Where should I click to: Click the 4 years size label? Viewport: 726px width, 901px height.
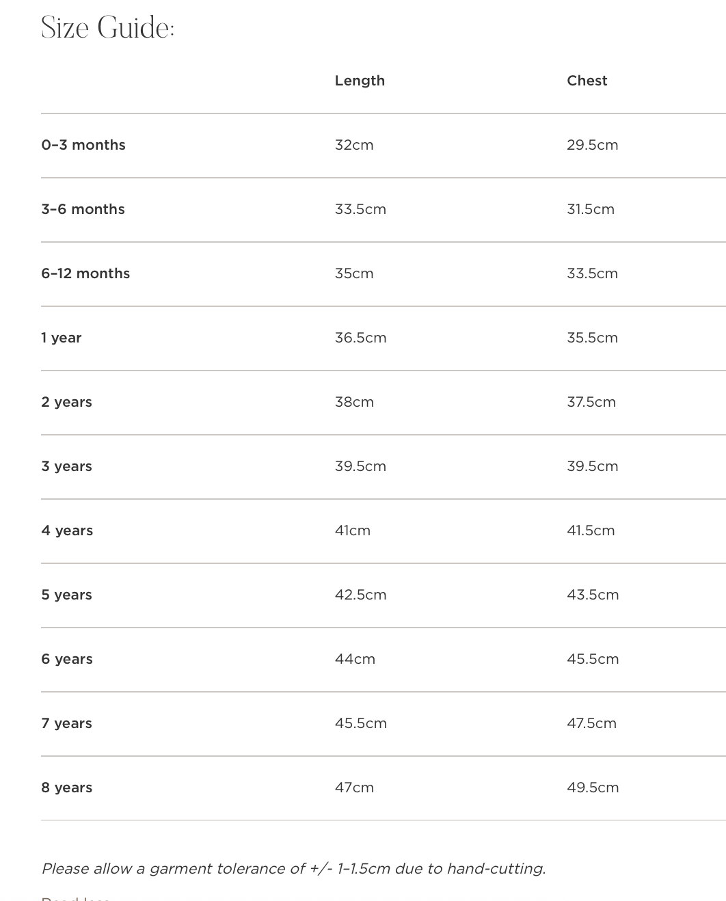67,530
